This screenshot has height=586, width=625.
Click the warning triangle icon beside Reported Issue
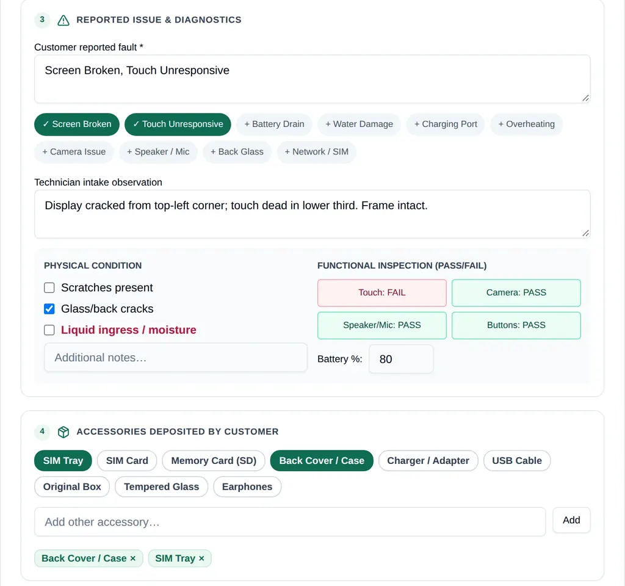point(63,20)
